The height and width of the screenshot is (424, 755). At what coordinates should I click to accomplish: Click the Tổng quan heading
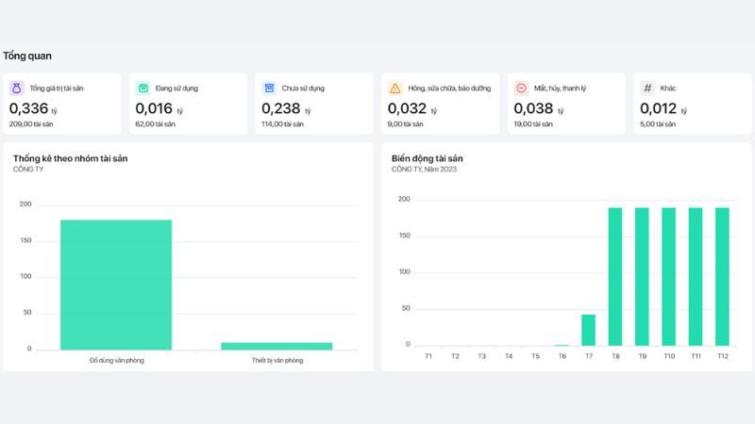click(x=27, y=56)
